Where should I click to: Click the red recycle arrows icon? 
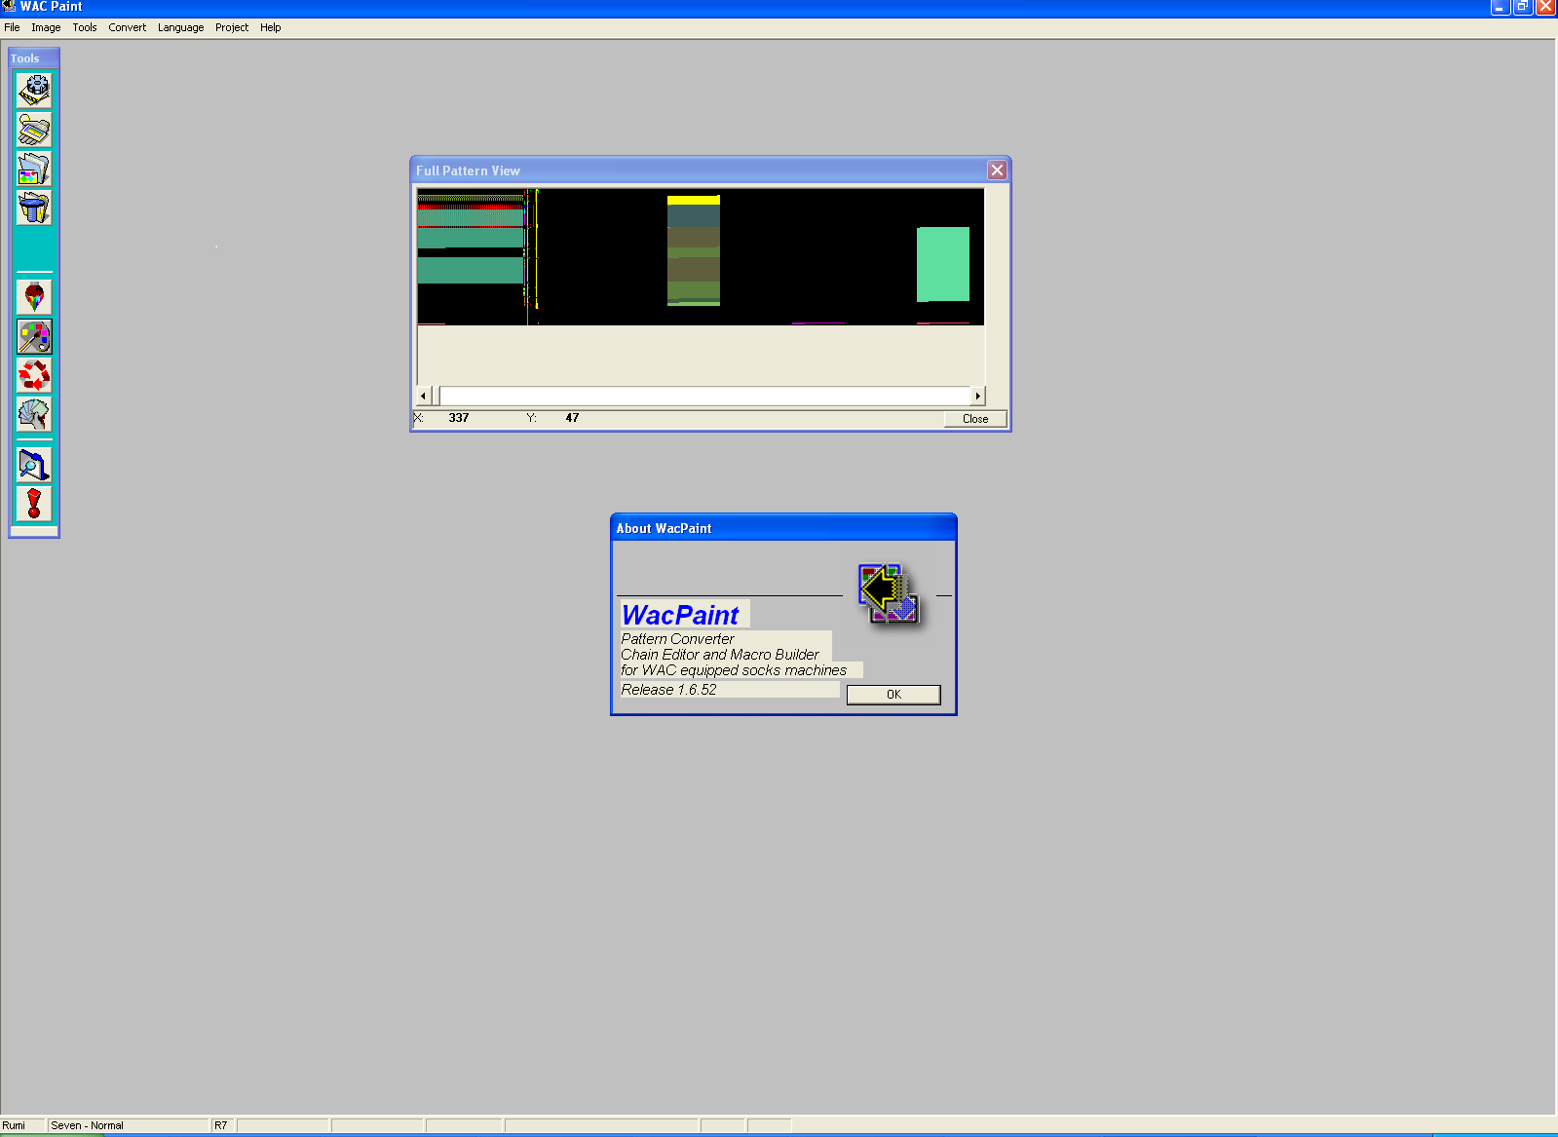[34, 375]
